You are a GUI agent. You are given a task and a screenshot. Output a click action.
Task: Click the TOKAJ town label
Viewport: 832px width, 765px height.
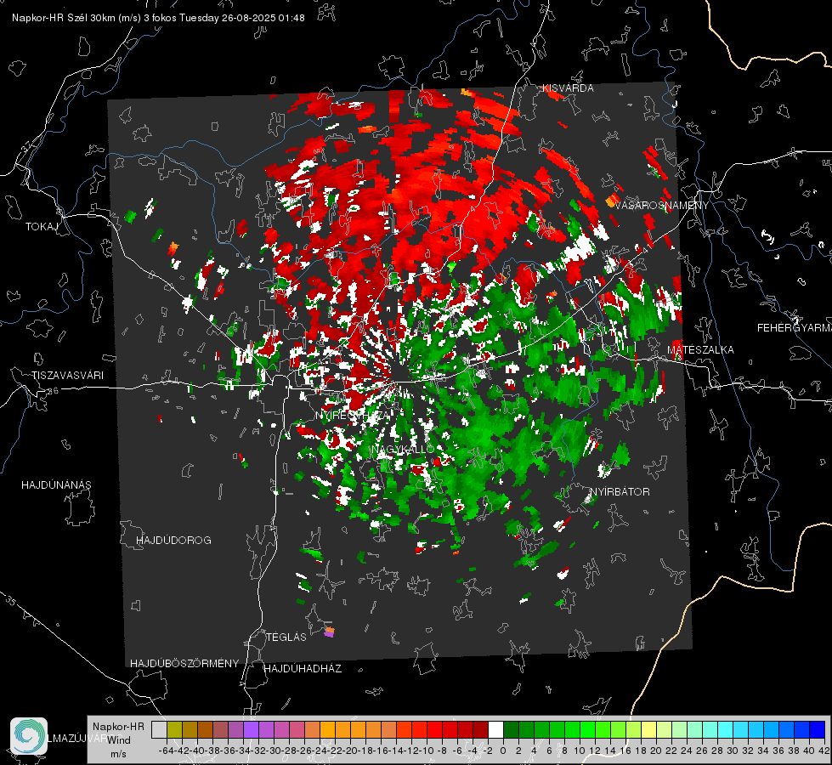(x=42, y=227)
